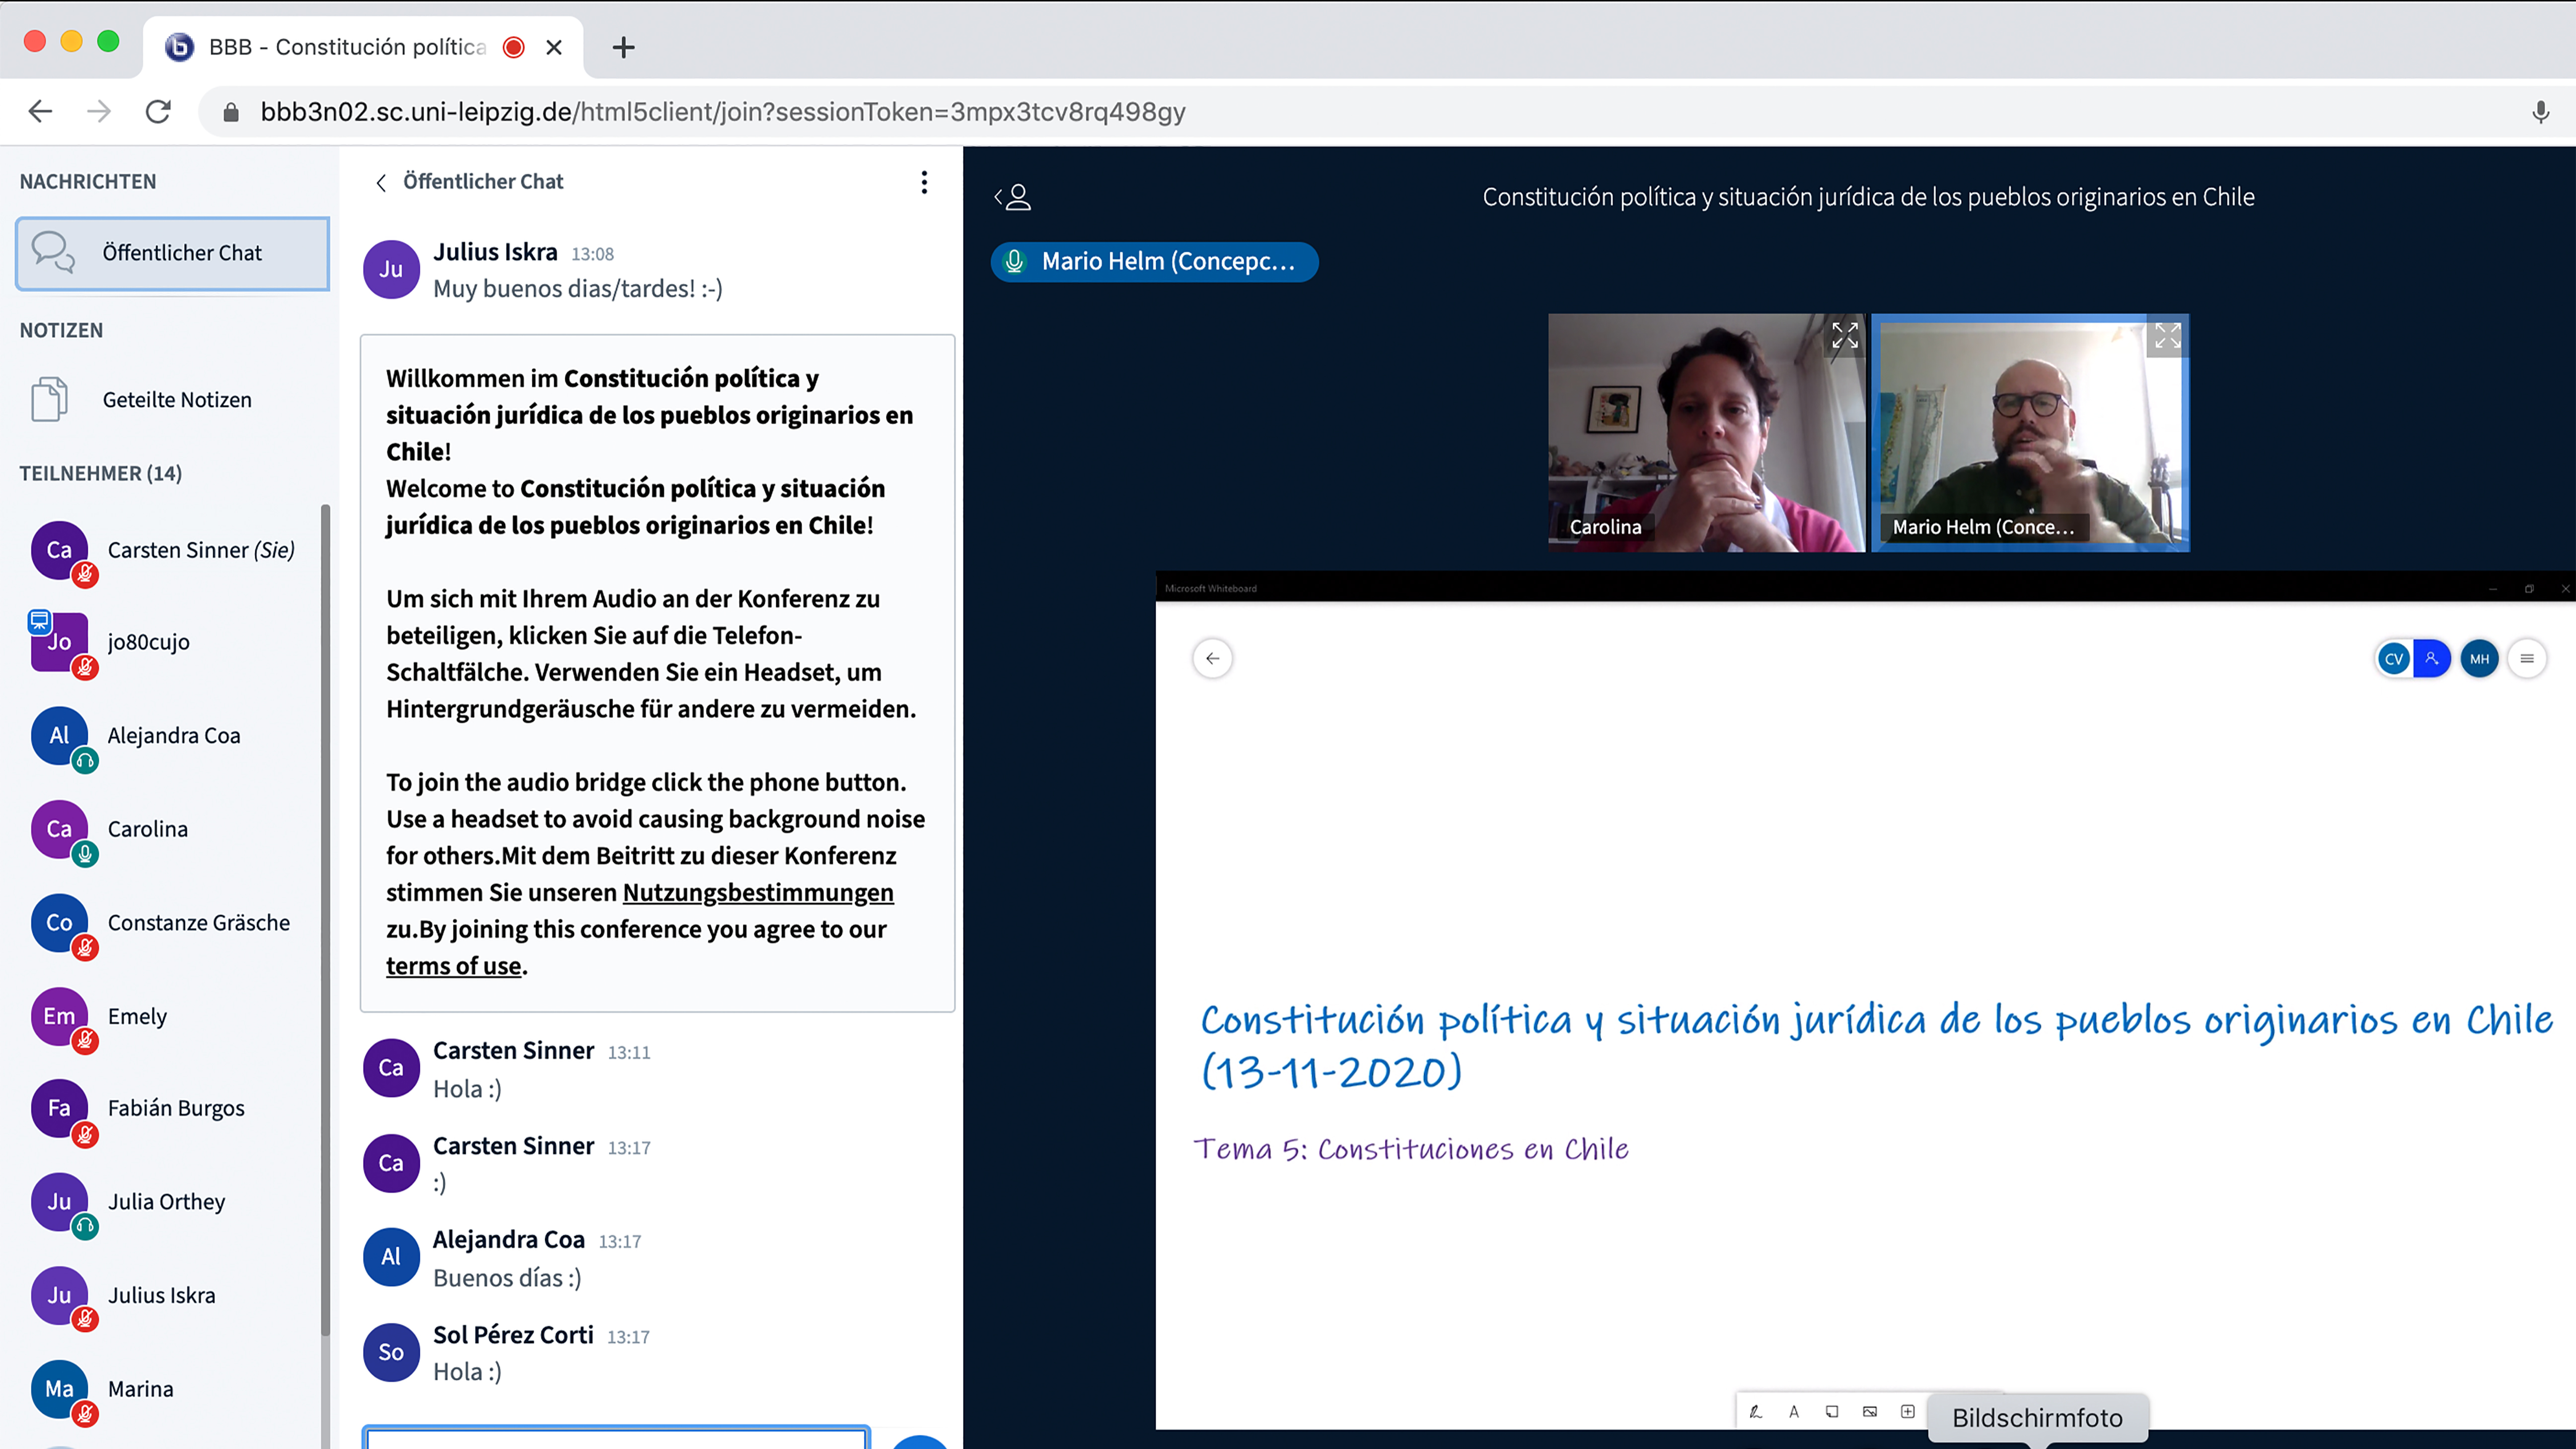Click into the chat message input field
The image size is (2576, 1449).
point(615,1439)
